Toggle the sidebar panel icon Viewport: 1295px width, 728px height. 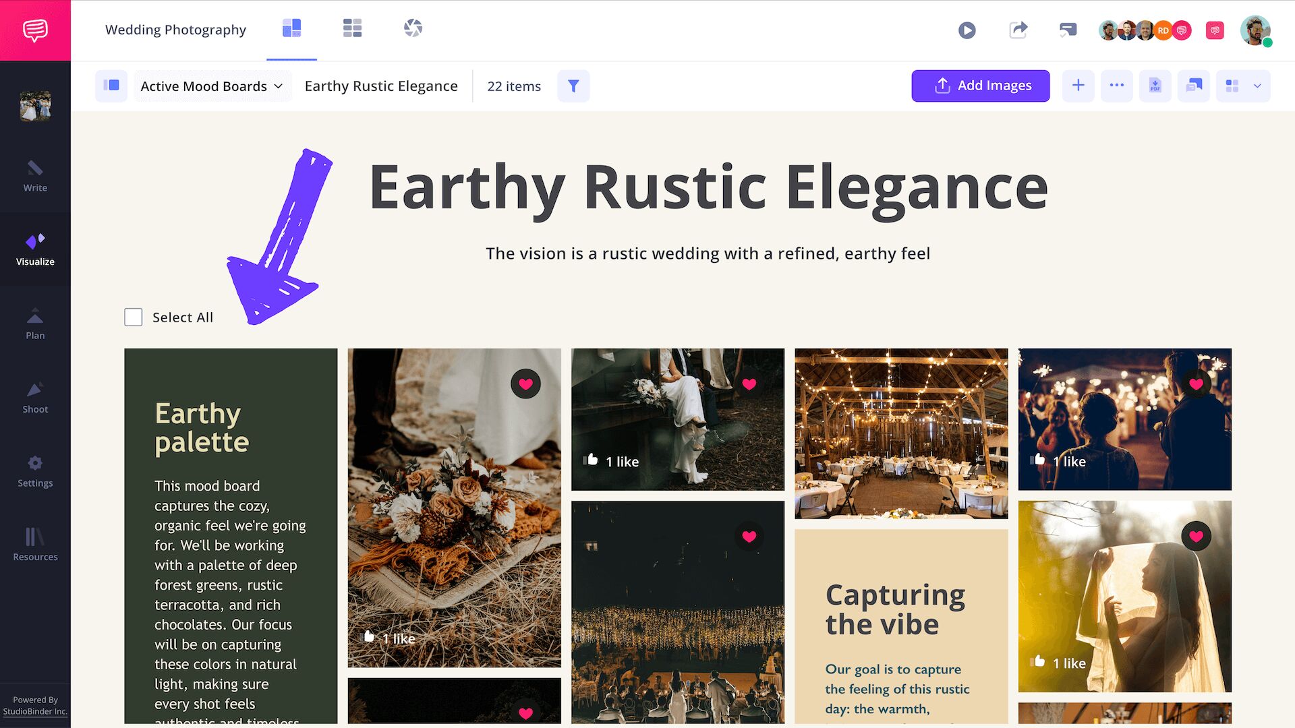(x=111, y=86)
